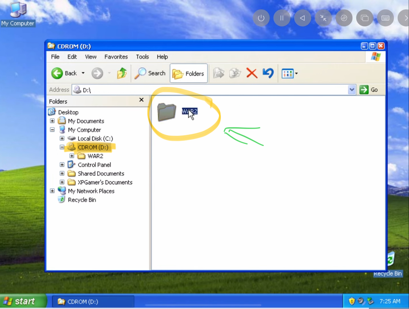The image size is (409, 309).
Task: Open the View menu
Action: (x=91, y=57)
